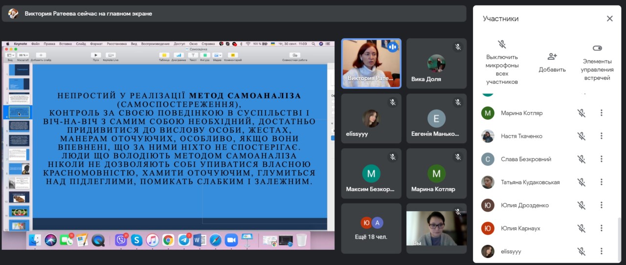626x265 pixels.
Task: Click Максим Безкоровний participant tile
Action: click(371, 173)
